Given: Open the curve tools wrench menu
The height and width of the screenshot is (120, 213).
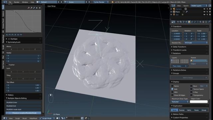Looking at the screenshot, I should pyautogui.click(x=34, y=8).
